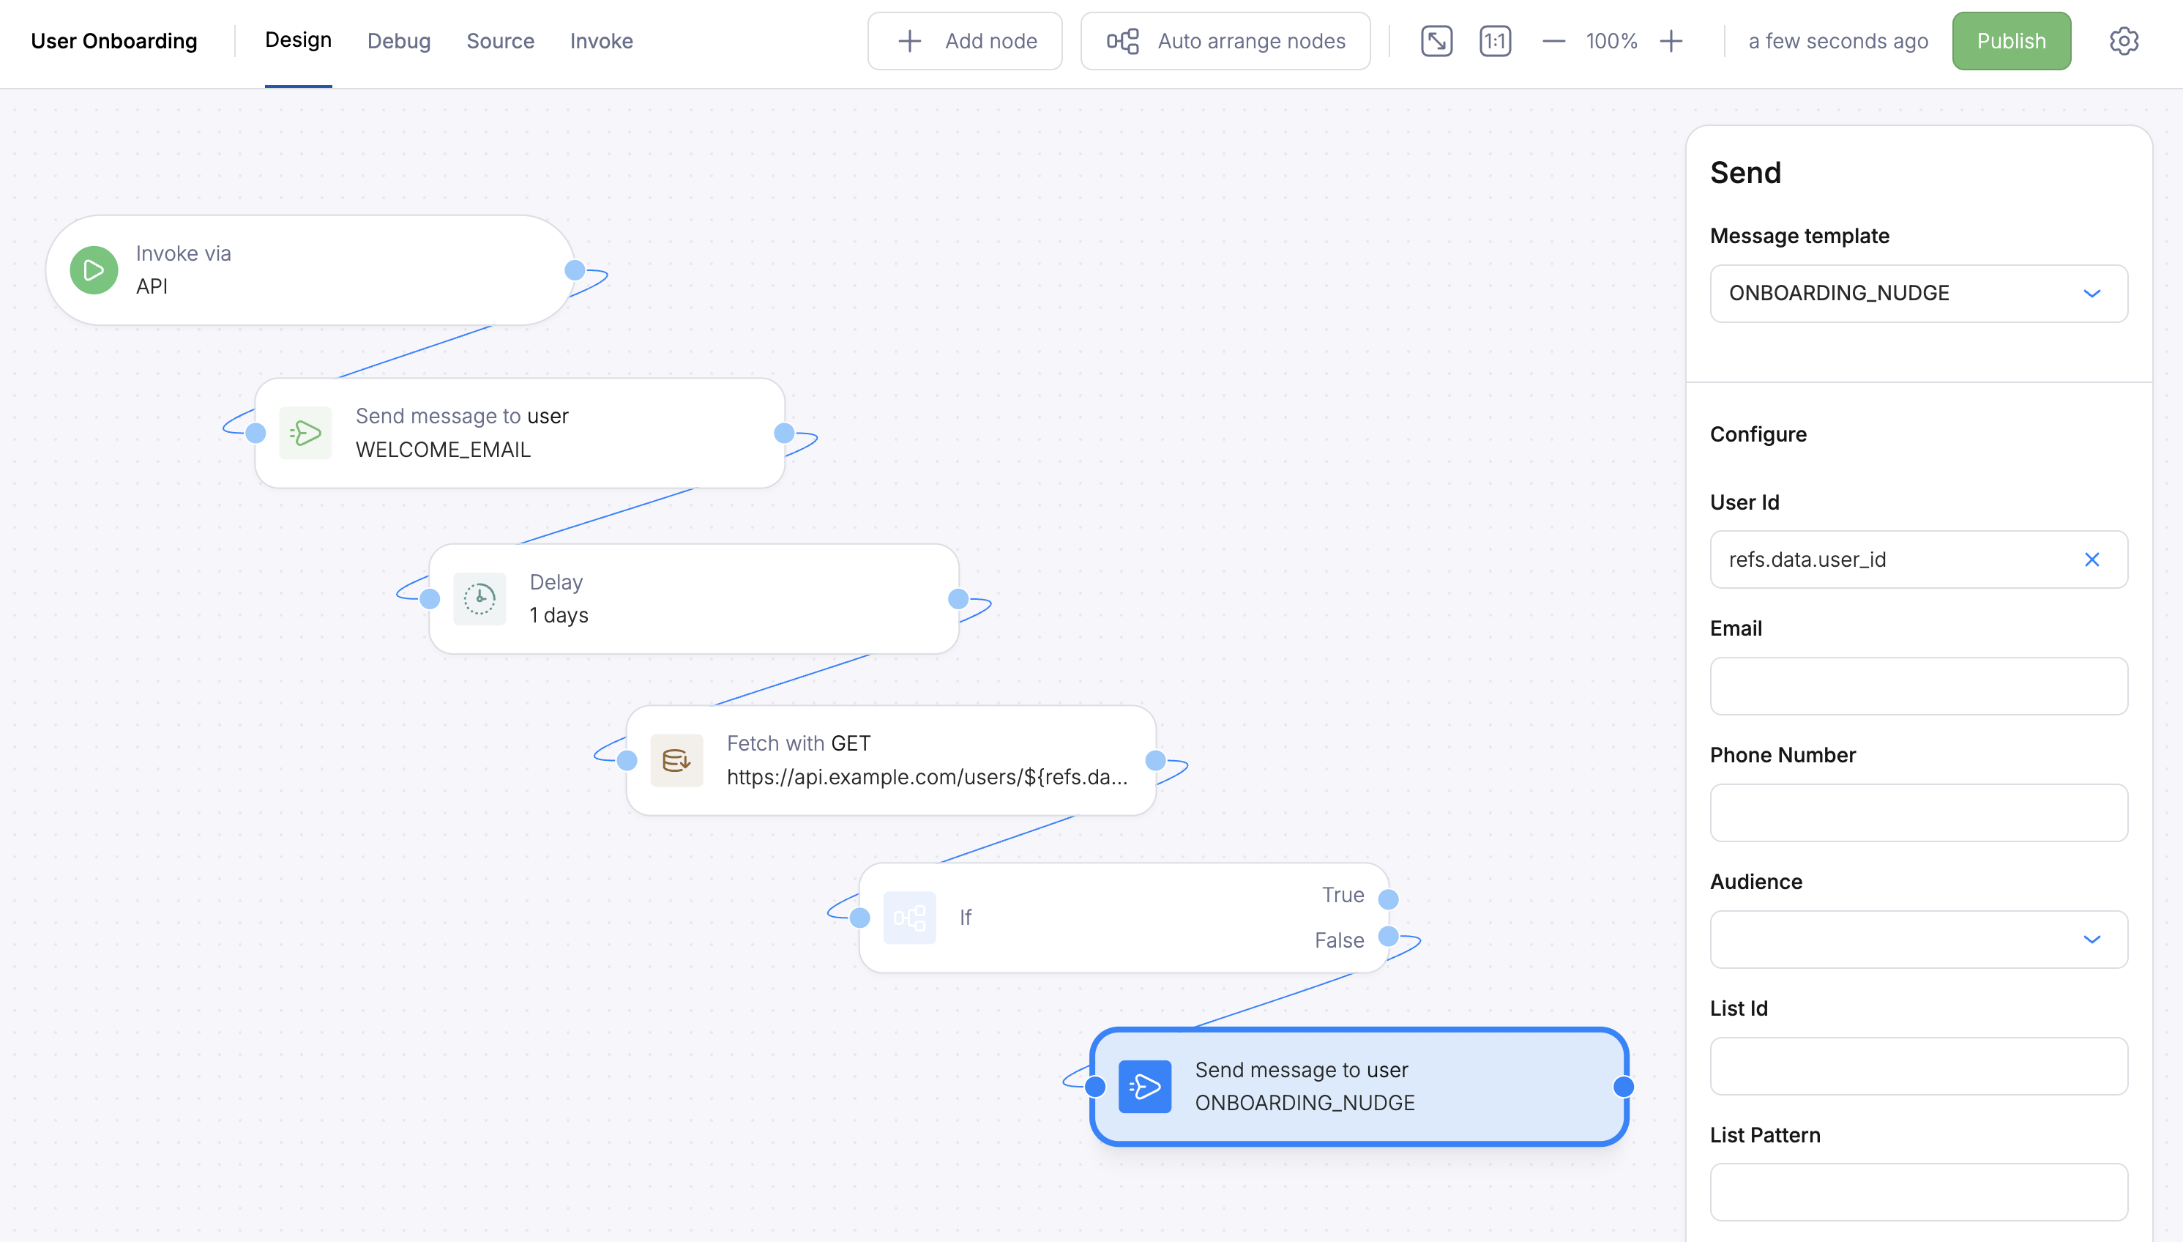Open the Source tab
The image size is (2183, 1242).
[x=500, y=41]
